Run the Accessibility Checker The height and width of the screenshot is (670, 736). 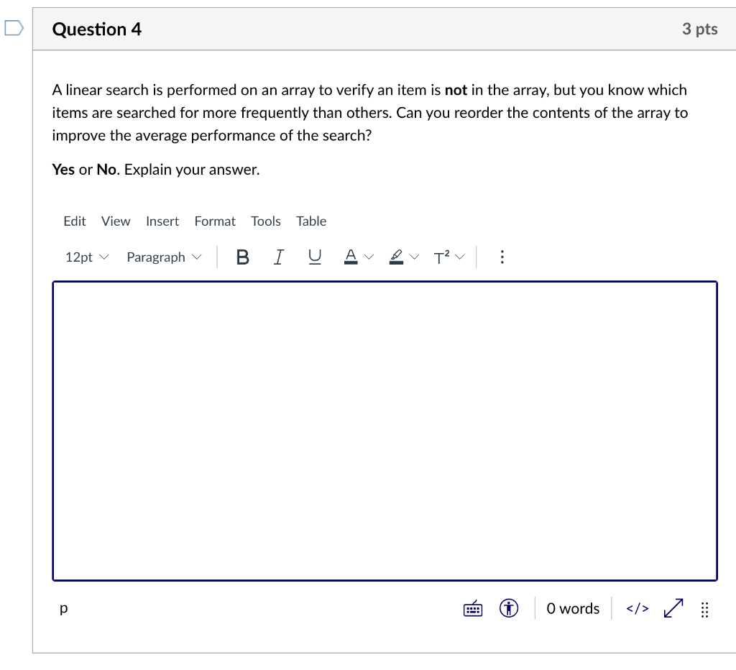click(x=508, y=608)
